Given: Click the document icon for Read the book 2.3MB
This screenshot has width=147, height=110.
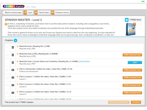Looking at the screenshot, I should pos(13,47).
